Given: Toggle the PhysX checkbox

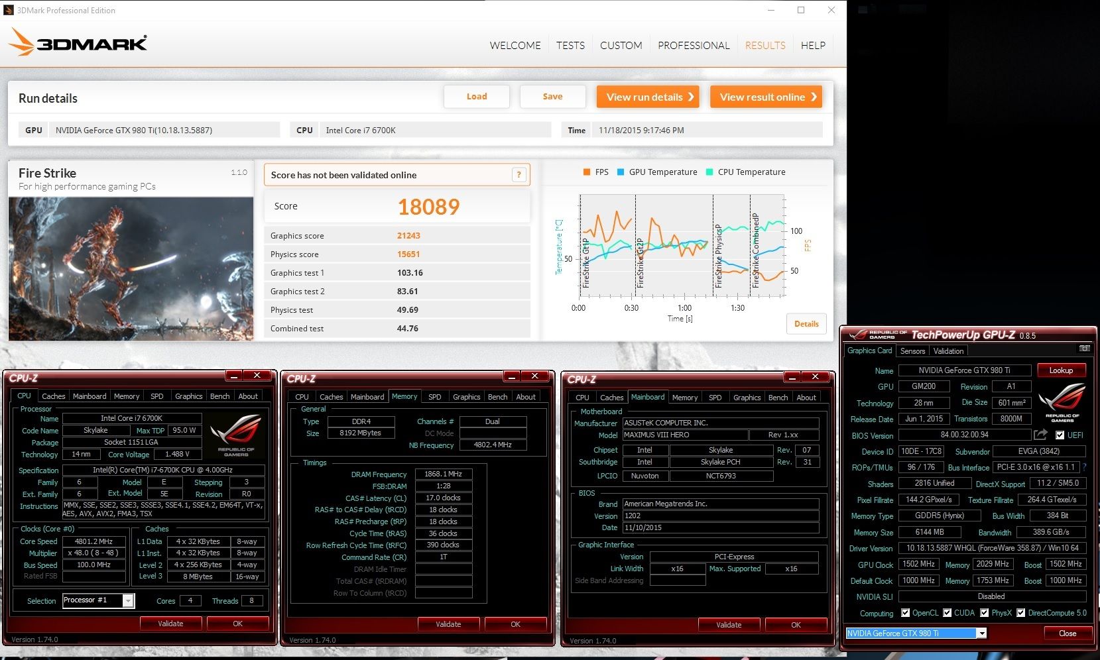Looking at the screenshot, I should 984,613.
